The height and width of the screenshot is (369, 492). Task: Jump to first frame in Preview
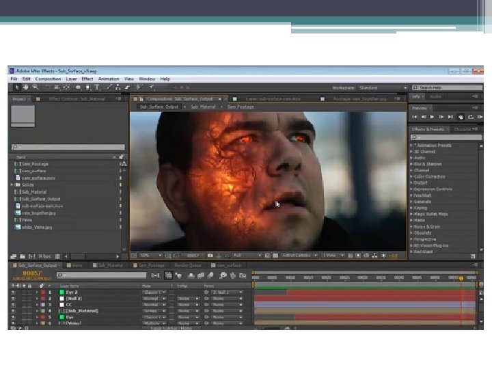point(415,117)
